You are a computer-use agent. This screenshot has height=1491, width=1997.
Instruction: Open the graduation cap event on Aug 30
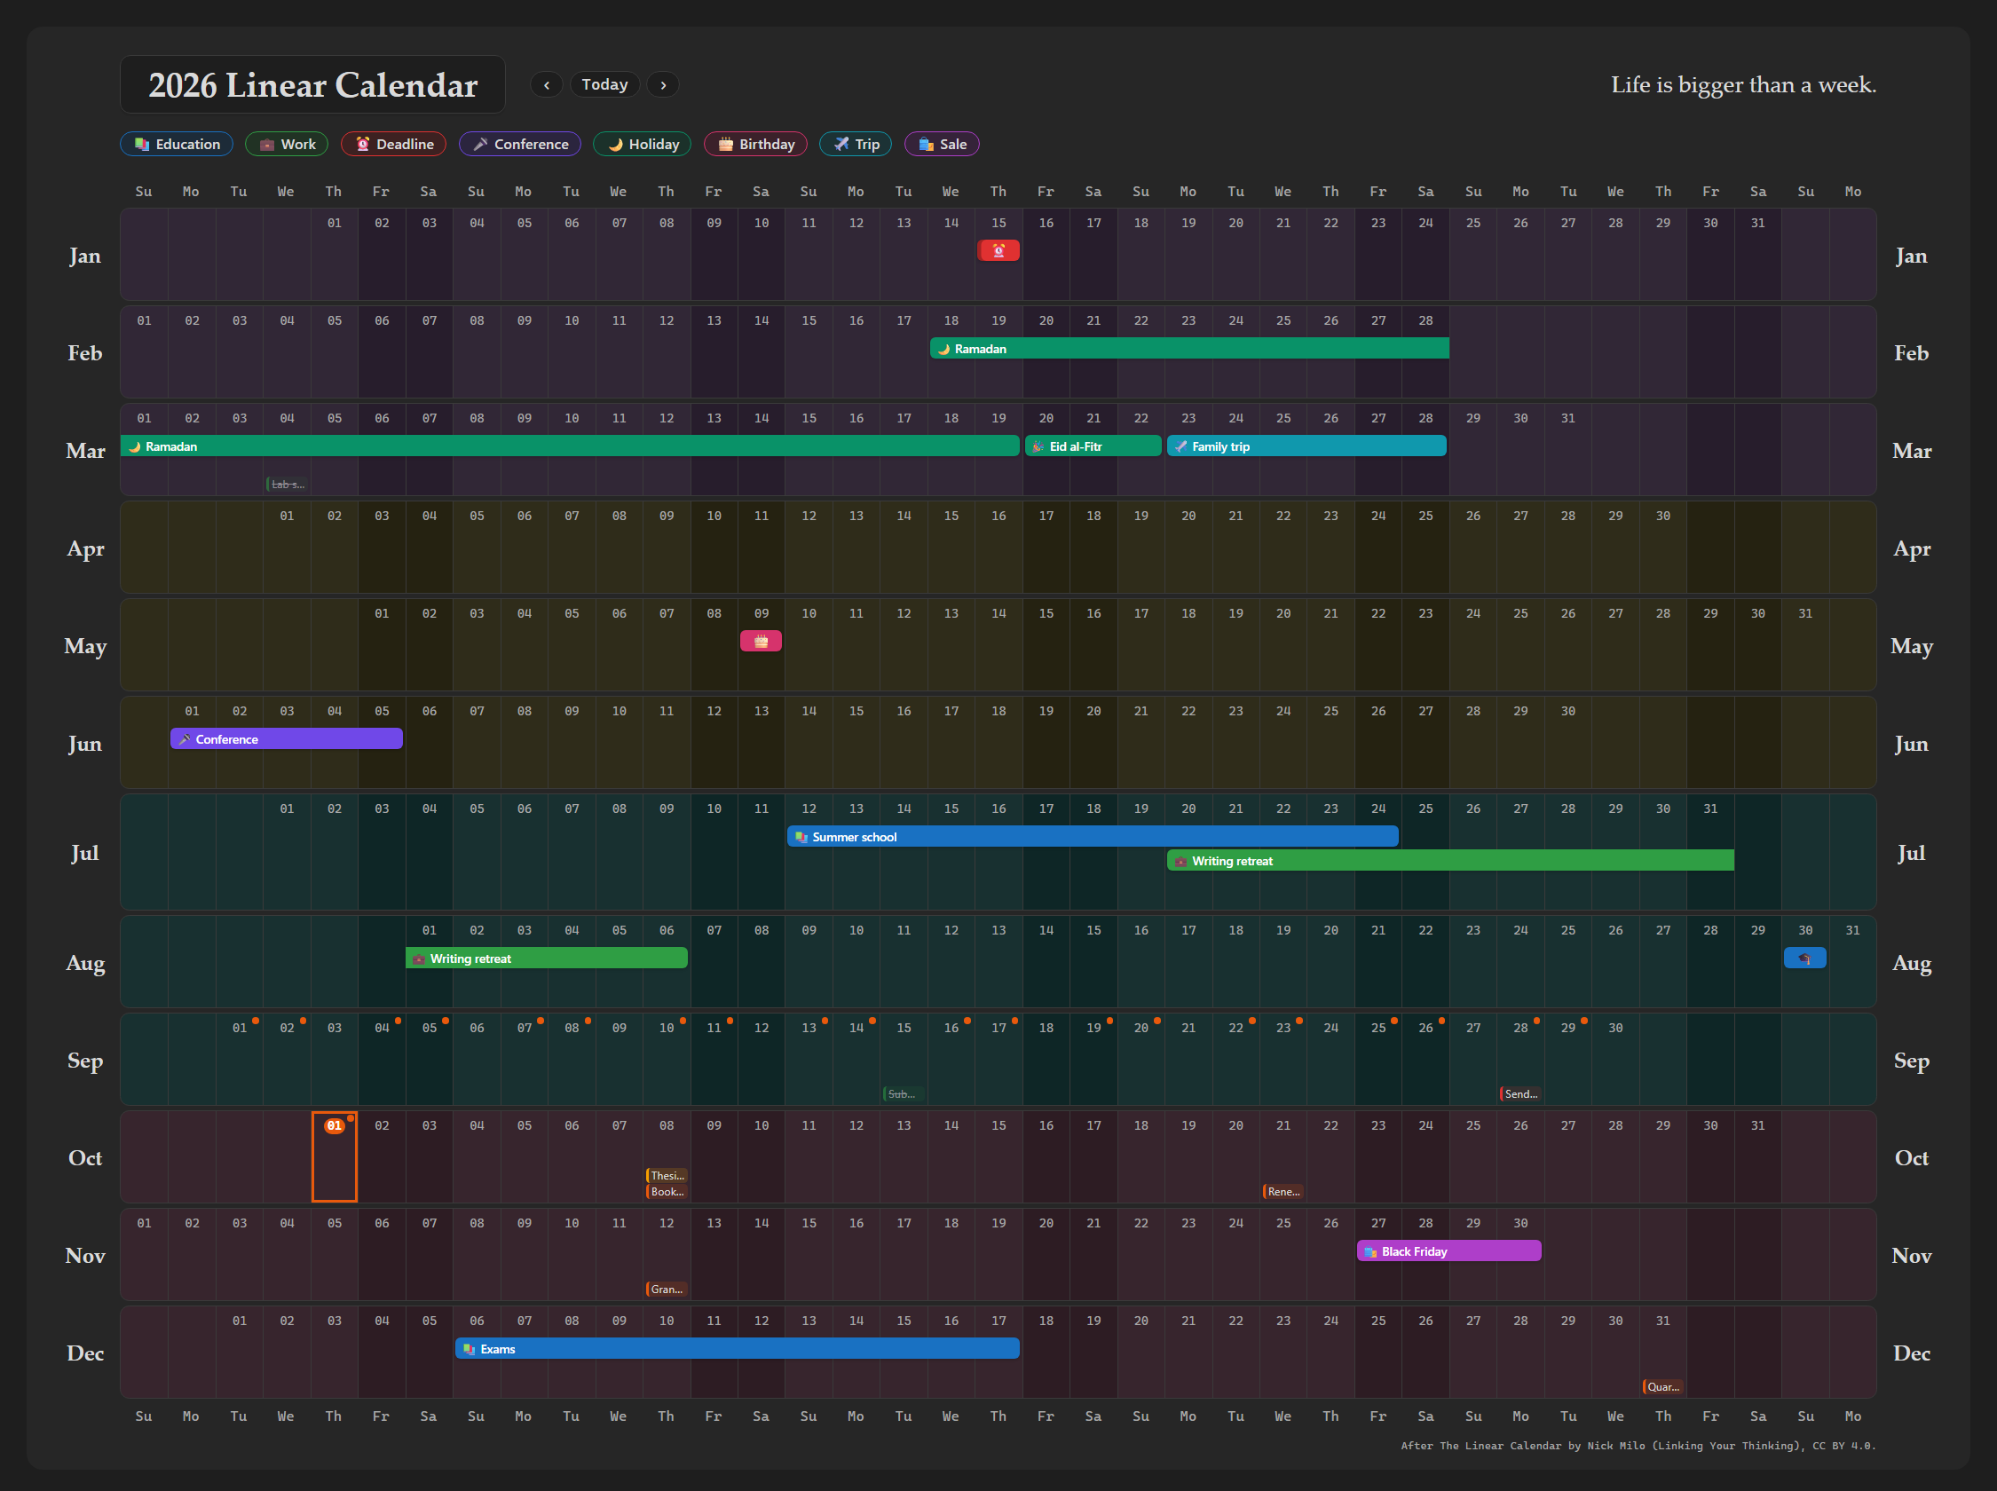pos(1804,958)
